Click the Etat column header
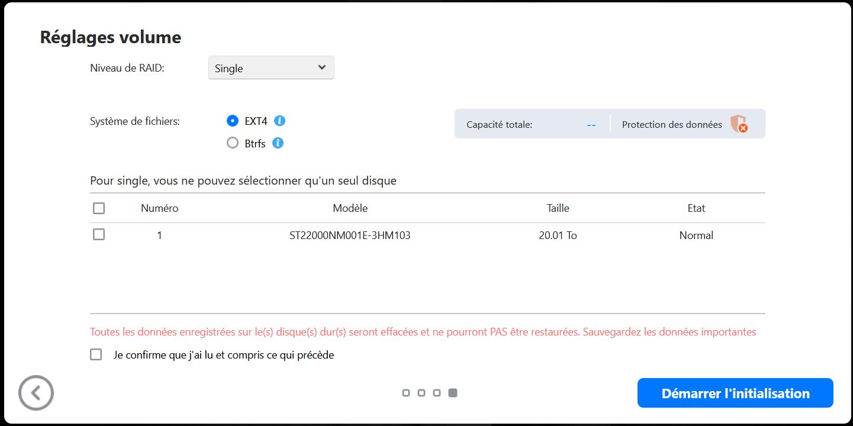 coord(696,208)
